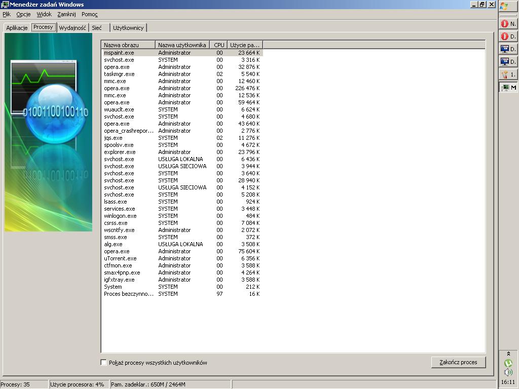Screen dimensions: 519x389
Task: Open the Pomoc menu
Action: pos(90,14)
